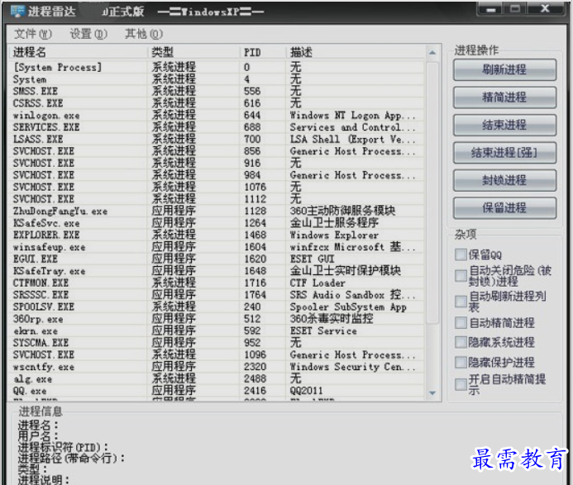573x485 pixels.
Task: Minimize the 进程雷达 window
Action: pyautogui.click(x=491, y=9)
